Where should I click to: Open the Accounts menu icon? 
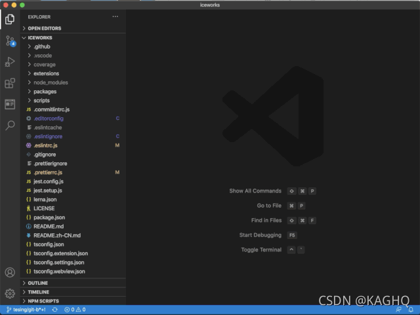(10, 272)
